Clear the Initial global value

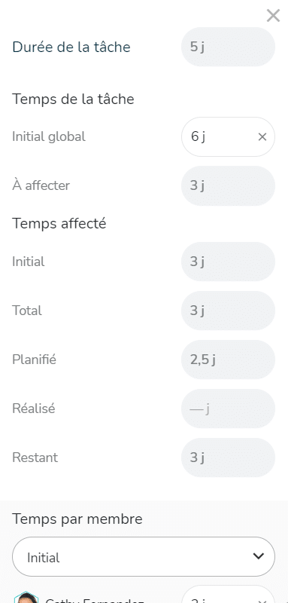coord(262,137)
